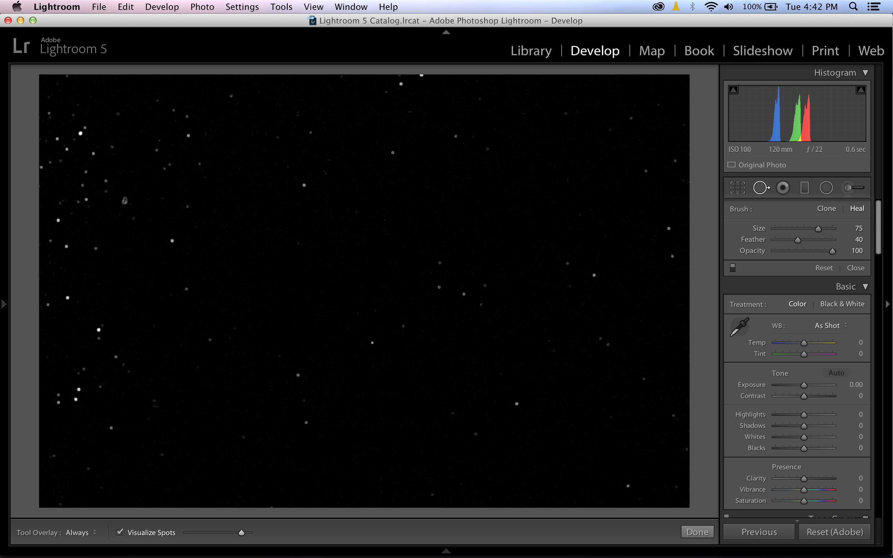Select the Crop Overlay tool

pos(737,187)
